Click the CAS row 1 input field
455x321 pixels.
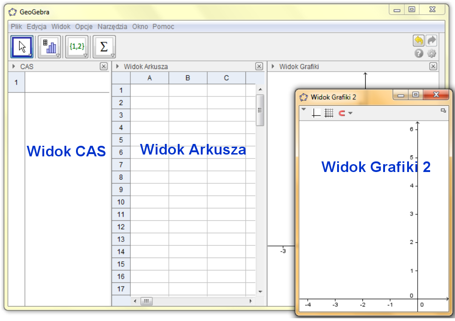[67, 82]
